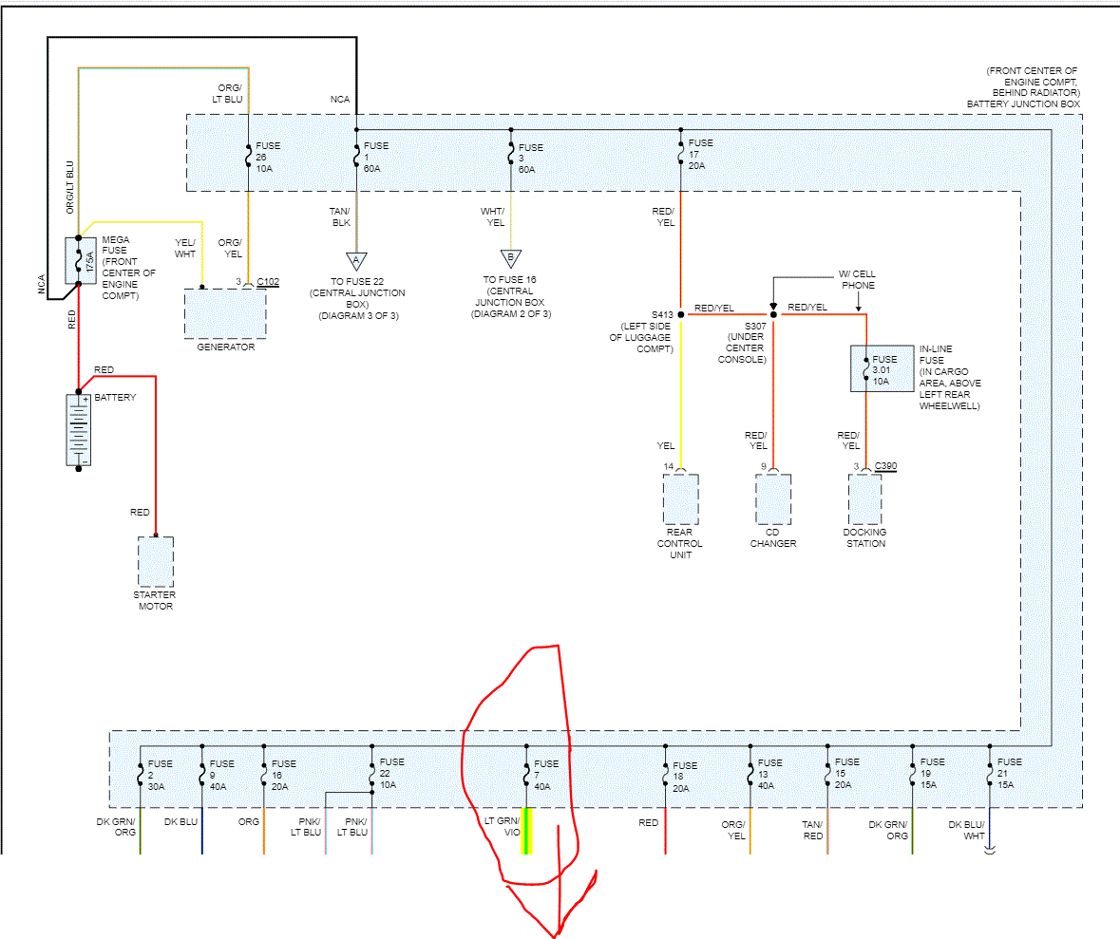Click the Fuse 1 60A symbol
Image resolution: width=1120 pixels, height=939 pixels.
pyautogui.click(x=356, y=157)
